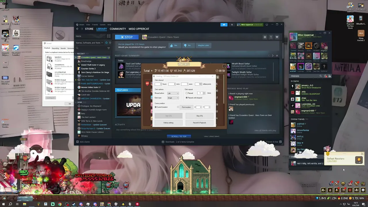The height and width of the screenshot is (207, 368).
Task: Click the Soul Lord Soltar achievement icon
Action: click(121, 66)
